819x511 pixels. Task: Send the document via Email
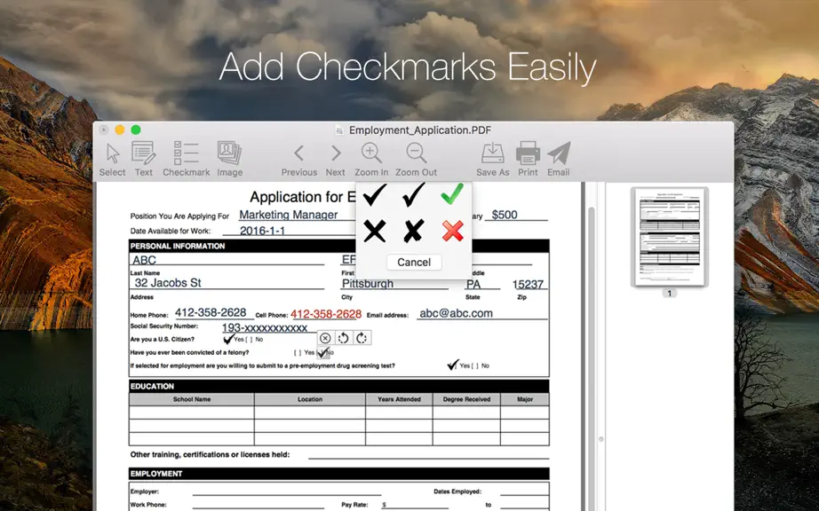[x=559, y=159]
